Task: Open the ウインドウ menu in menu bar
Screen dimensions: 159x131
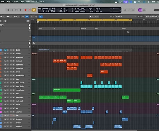Action: pyautogui.click(x=30, y=2)
